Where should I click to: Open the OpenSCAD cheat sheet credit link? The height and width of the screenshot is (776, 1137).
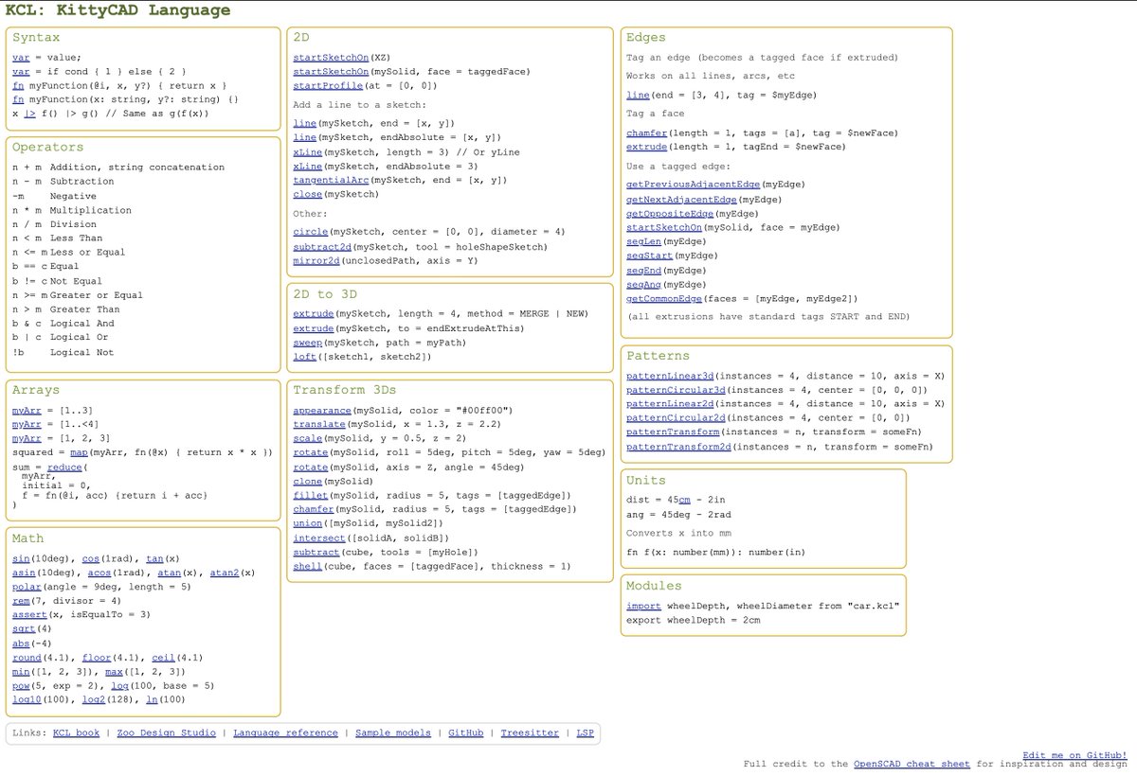(911, 764)
